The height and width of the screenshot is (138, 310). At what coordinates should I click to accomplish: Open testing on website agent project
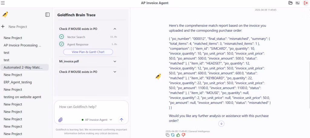[x=22, y=97]
